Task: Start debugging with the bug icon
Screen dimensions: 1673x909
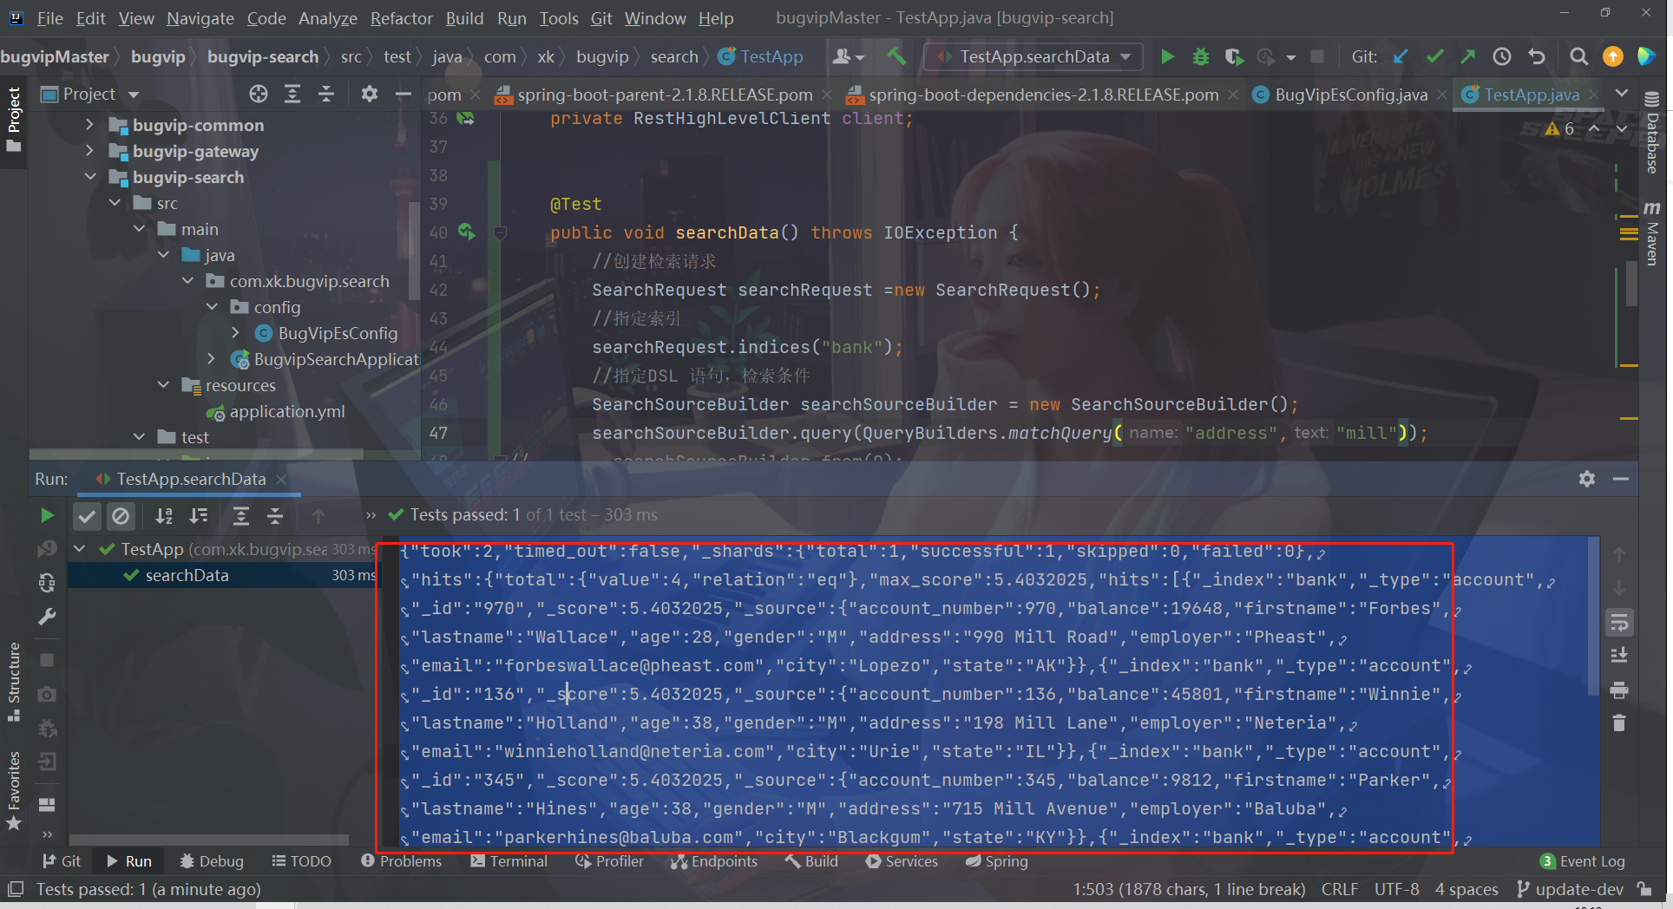Action: 1201,56
